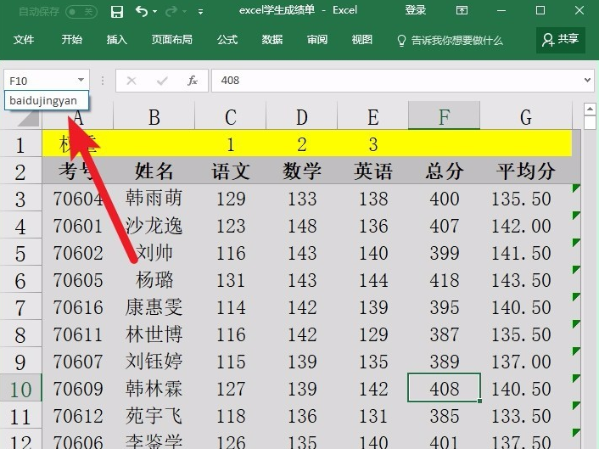Image resolution: width=599 pixels, height=449 pixels.
Task: Switch to the 视图 tab
Action: click(x=361, y=39)
